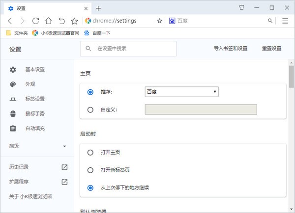
Task: Select the 推荐 homepage radio button
Action: point(90,92)
